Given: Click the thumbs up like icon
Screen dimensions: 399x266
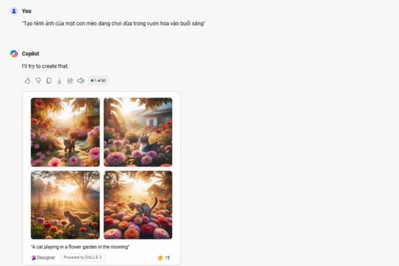Looking at the screenshot, I should click(x=27, y=81).
